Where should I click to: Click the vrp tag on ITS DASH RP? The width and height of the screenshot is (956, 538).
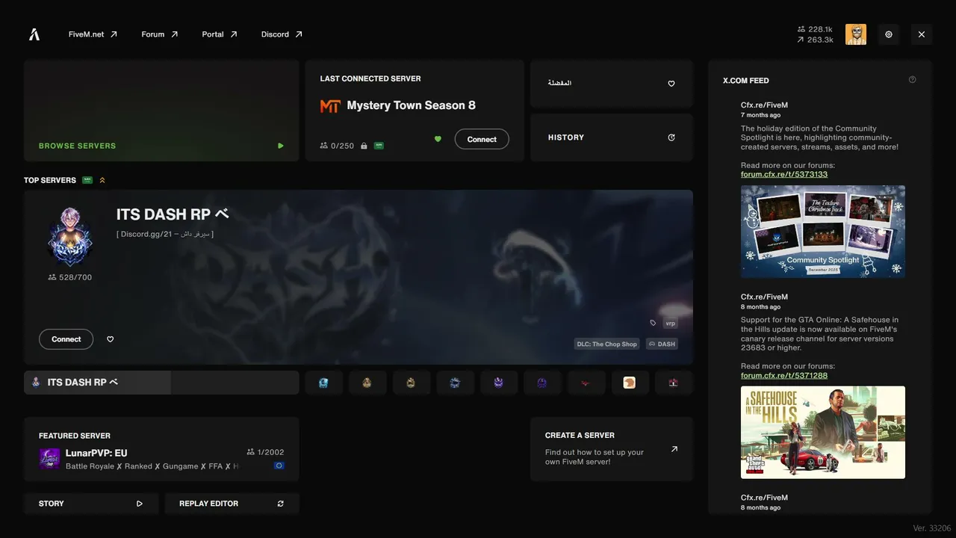coord(670,324)
